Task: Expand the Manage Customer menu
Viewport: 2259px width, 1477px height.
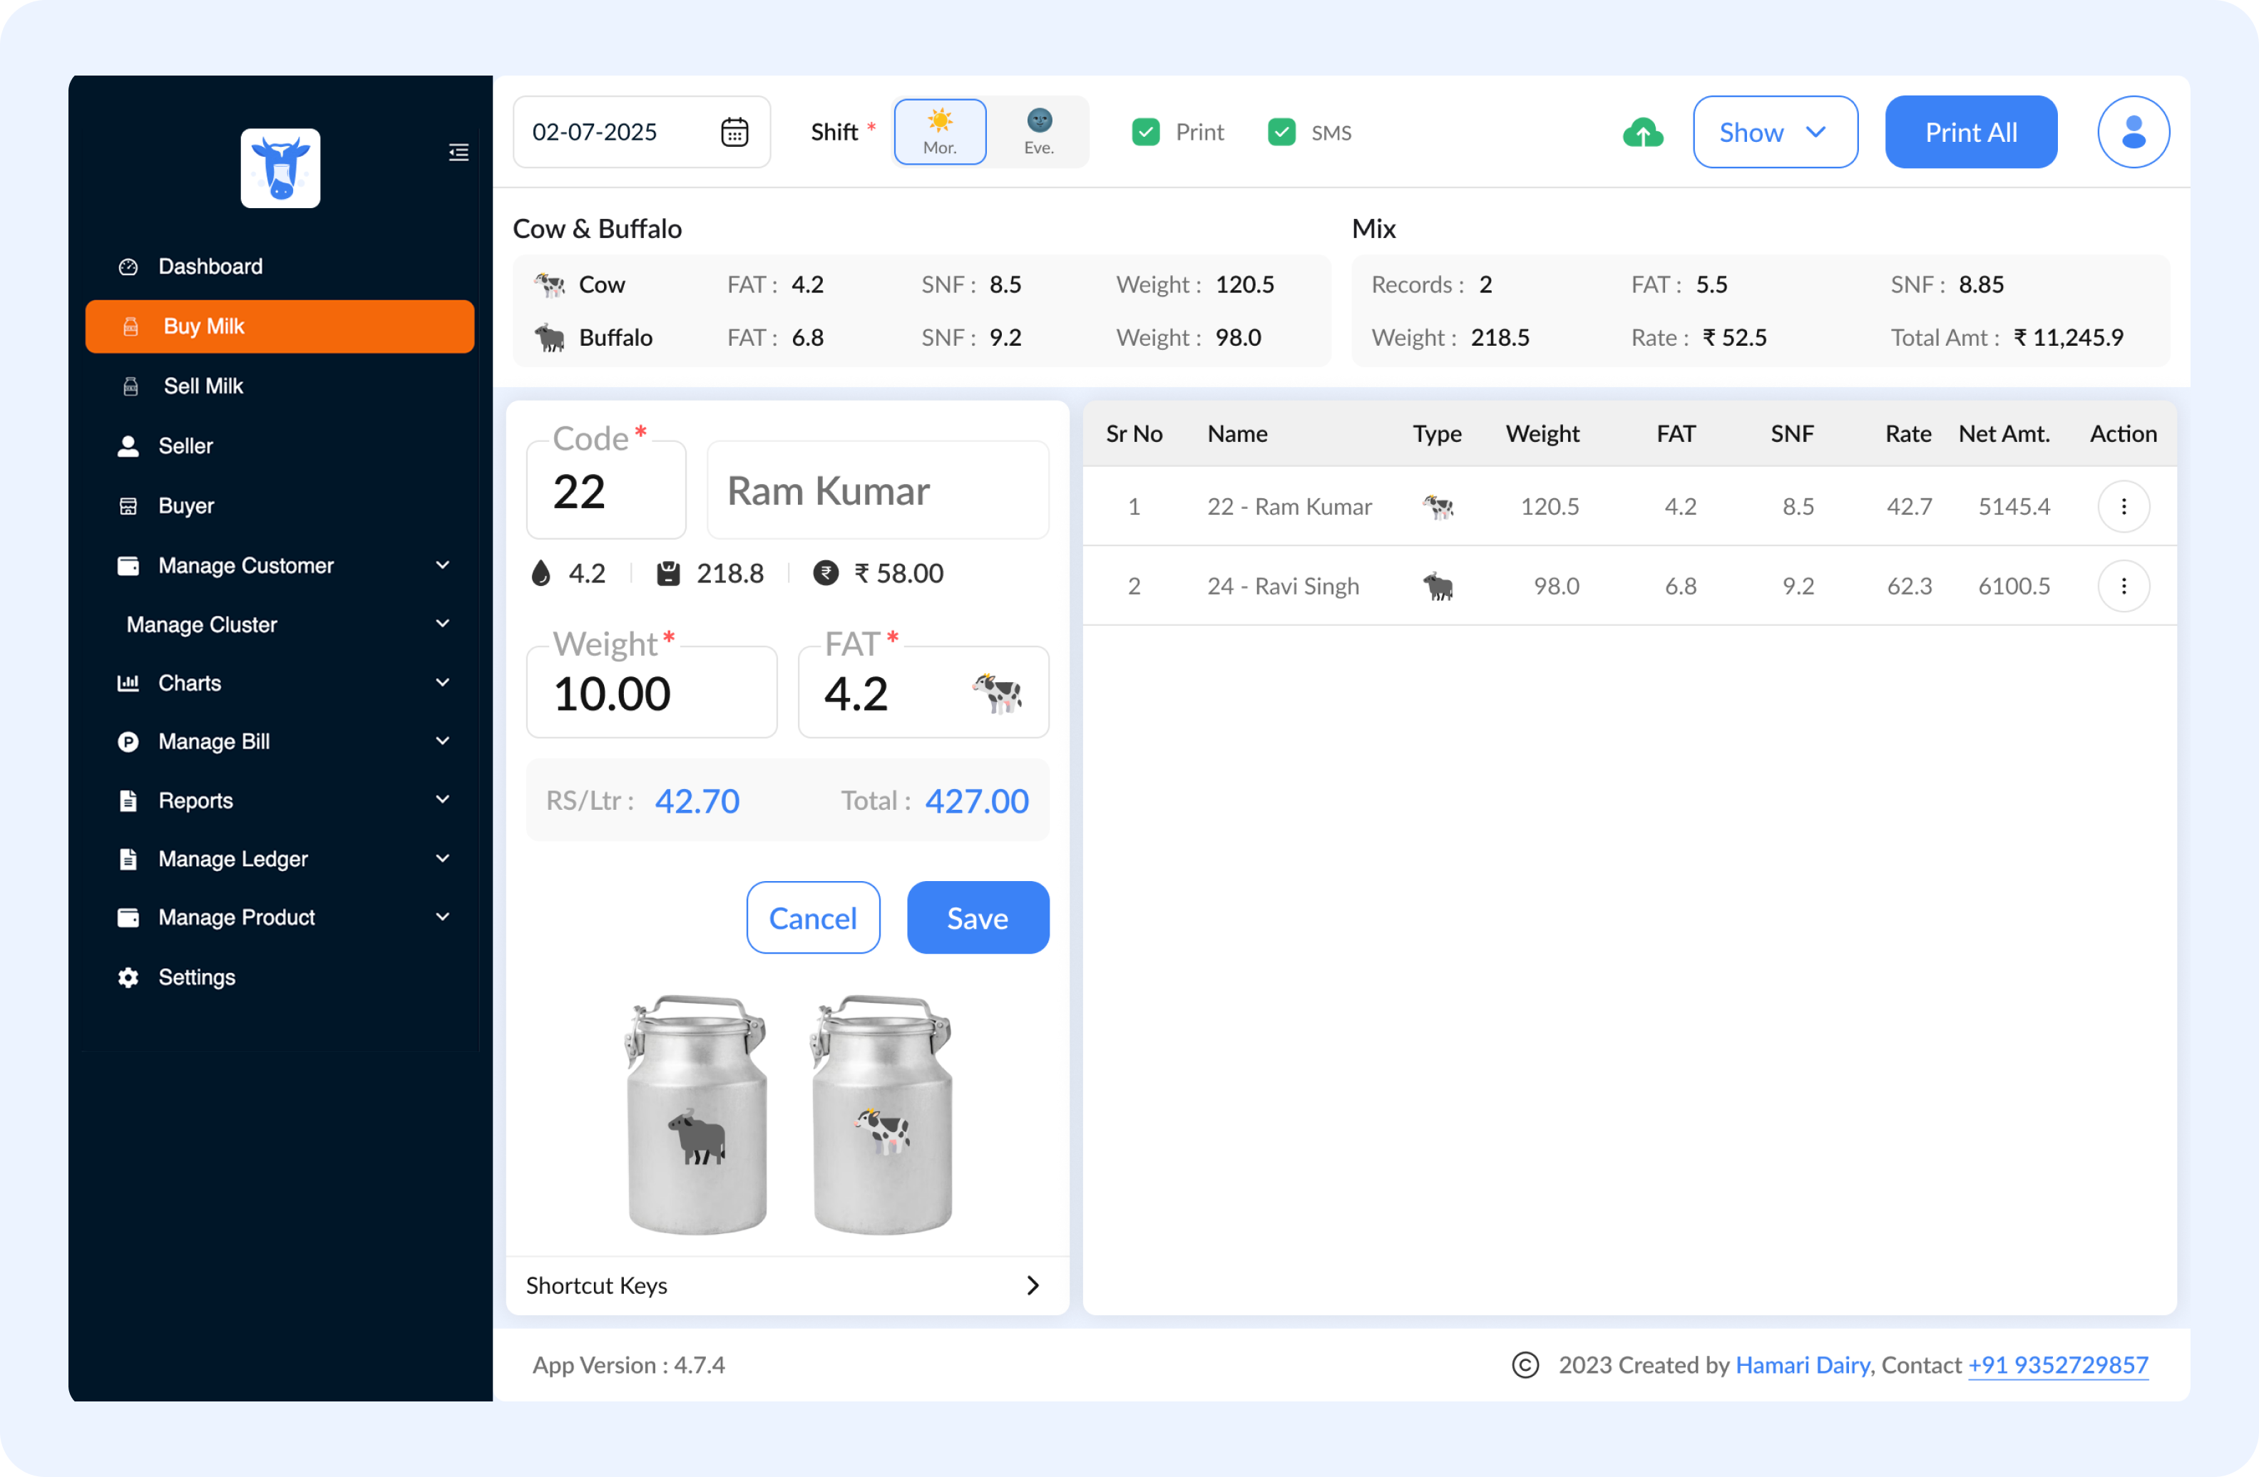Action: pos(246,565)
